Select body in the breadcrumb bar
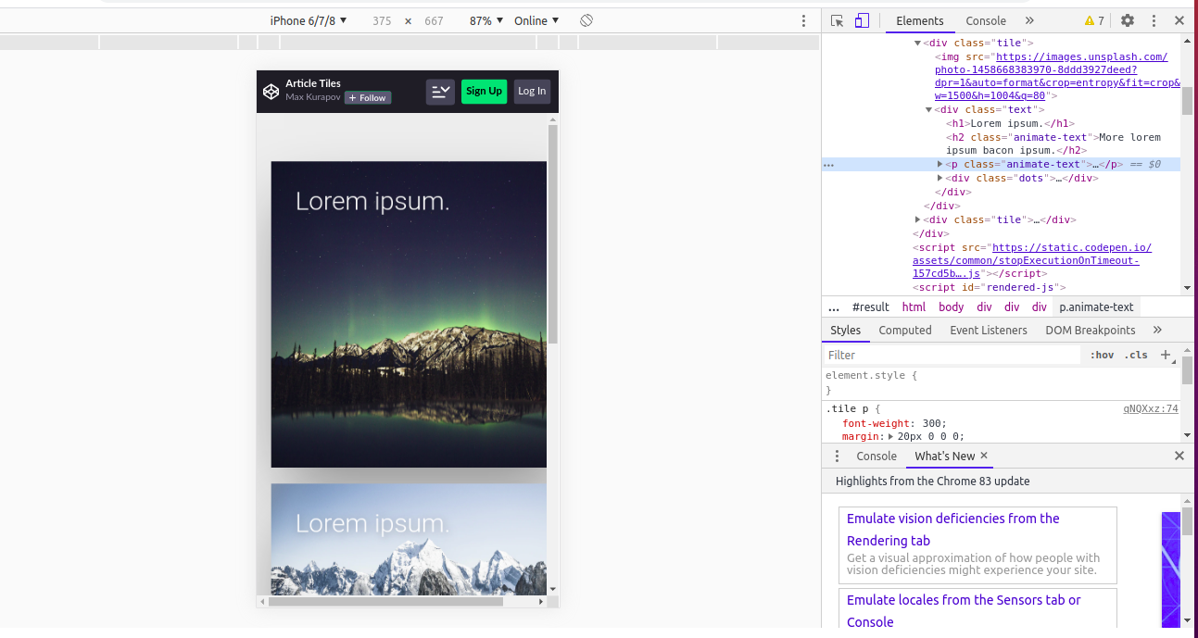Viewport: 1198px width, 638px height. coord(951,307)
